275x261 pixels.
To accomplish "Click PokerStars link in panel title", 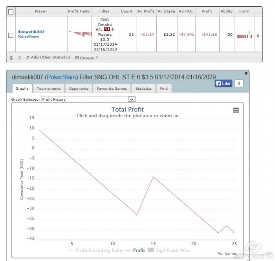I will [x=61, y=77].
